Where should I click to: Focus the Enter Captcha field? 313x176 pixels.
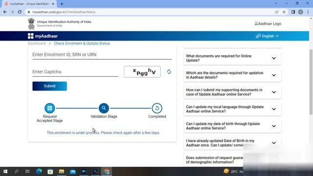tap(75, 72)
